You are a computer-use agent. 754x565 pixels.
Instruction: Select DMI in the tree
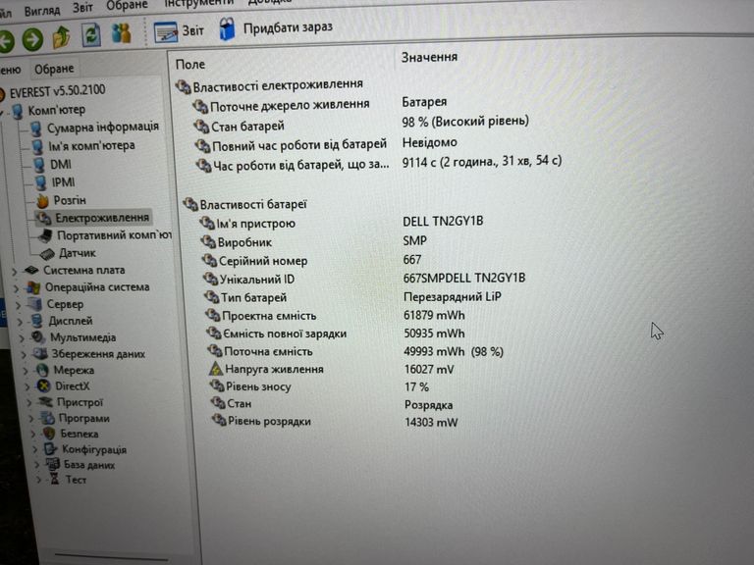pos(61,165)
